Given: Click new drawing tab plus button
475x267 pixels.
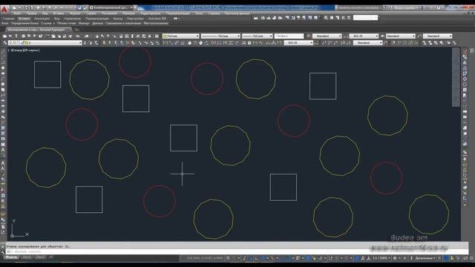Looking at the screenshot, I should click(76, 30).
